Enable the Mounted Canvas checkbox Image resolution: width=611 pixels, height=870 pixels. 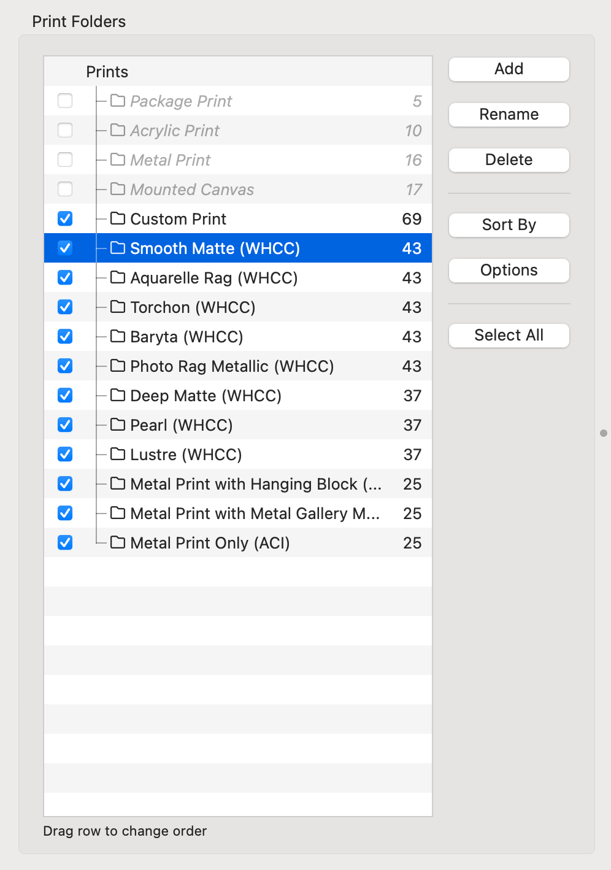[65, 189]
